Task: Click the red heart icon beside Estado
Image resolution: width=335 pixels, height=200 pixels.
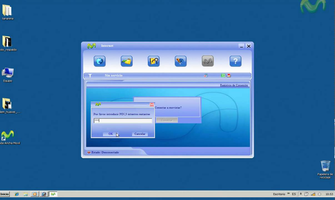Action: 89,152
